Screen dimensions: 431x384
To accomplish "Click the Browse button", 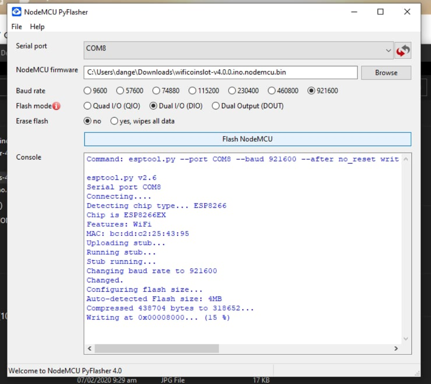I will 386,73.
